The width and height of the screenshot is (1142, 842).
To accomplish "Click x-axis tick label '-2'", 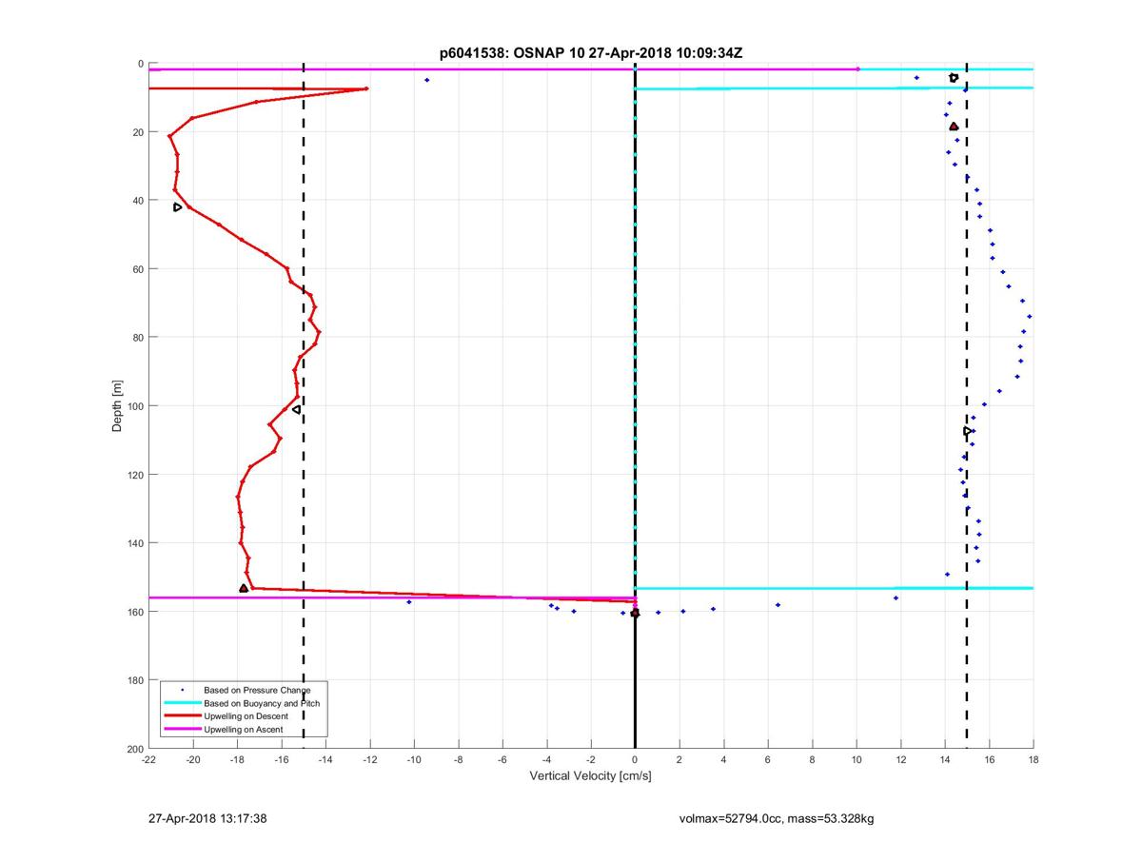I will coord(591,760).
